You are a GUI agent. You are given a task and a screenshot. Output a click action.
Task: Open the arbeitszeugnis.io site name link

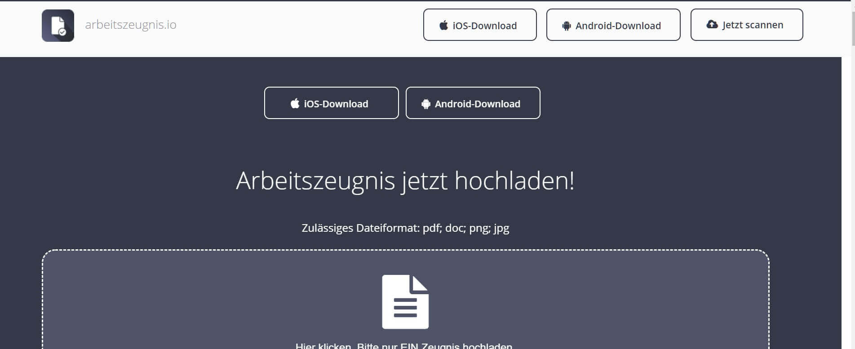click(131, 25)
